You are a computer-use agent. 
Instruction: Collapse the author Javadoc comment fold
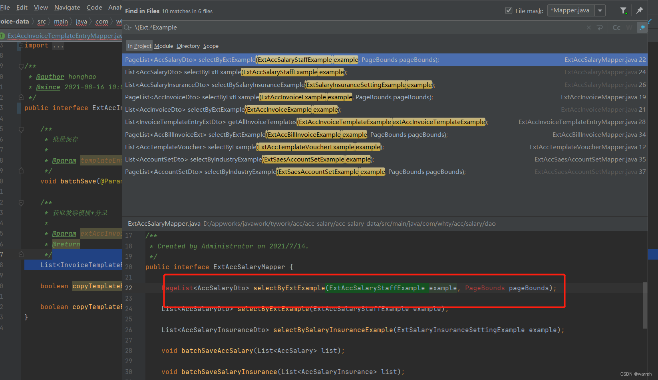(21, 66)
